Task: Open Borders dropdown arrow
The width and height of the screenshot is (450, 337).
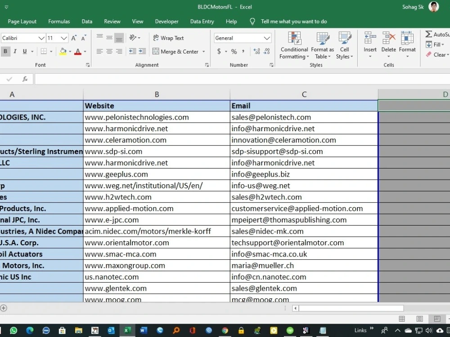Action: click(51, 52)
